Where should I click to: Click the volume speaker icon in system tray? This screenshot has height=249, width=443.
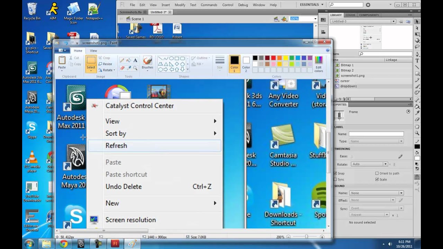tap(390, 244)
